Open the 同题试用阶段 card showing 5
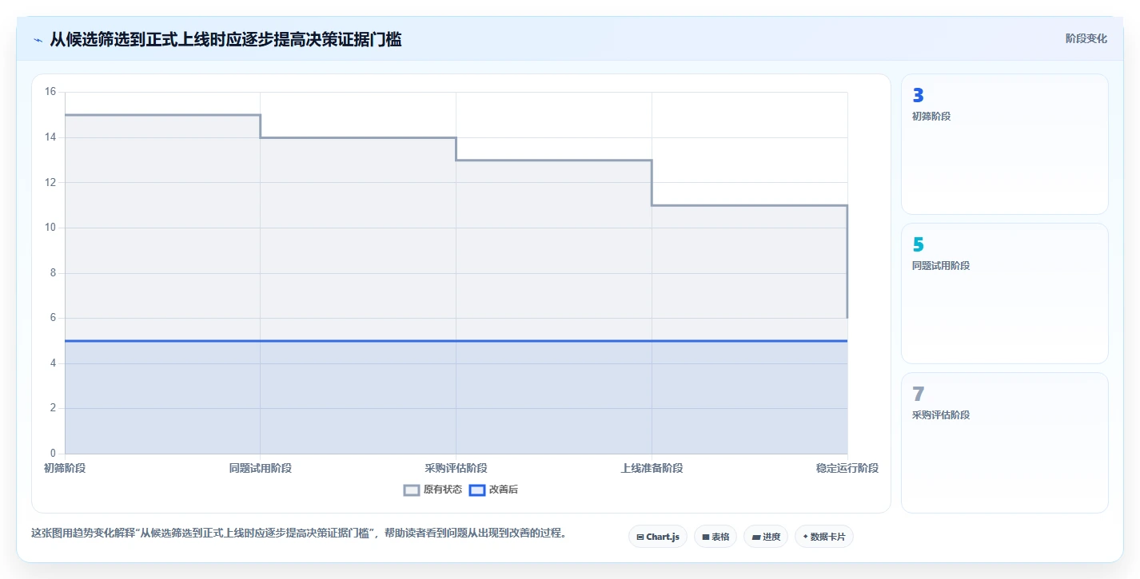 point(1005,294)
